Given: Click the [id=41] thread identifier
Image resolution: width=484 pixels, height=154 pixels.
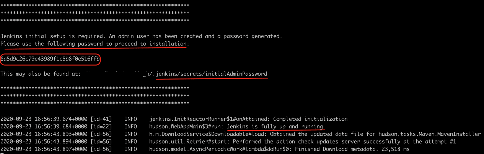Looking at the screenshot, I should [x=101, y=119].
